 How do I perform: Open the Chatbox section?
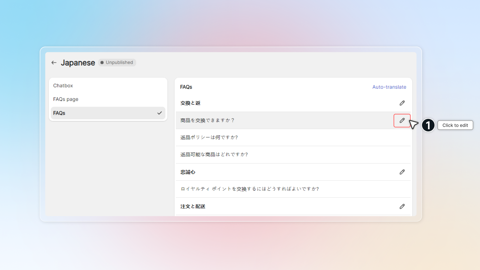63,85
